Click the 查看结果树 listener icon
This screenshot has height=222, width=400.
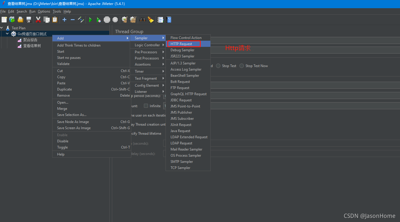pos(20,46)
